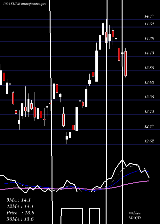
Task: Click the tallest white candle near 14.13
Action: point(97,66)
